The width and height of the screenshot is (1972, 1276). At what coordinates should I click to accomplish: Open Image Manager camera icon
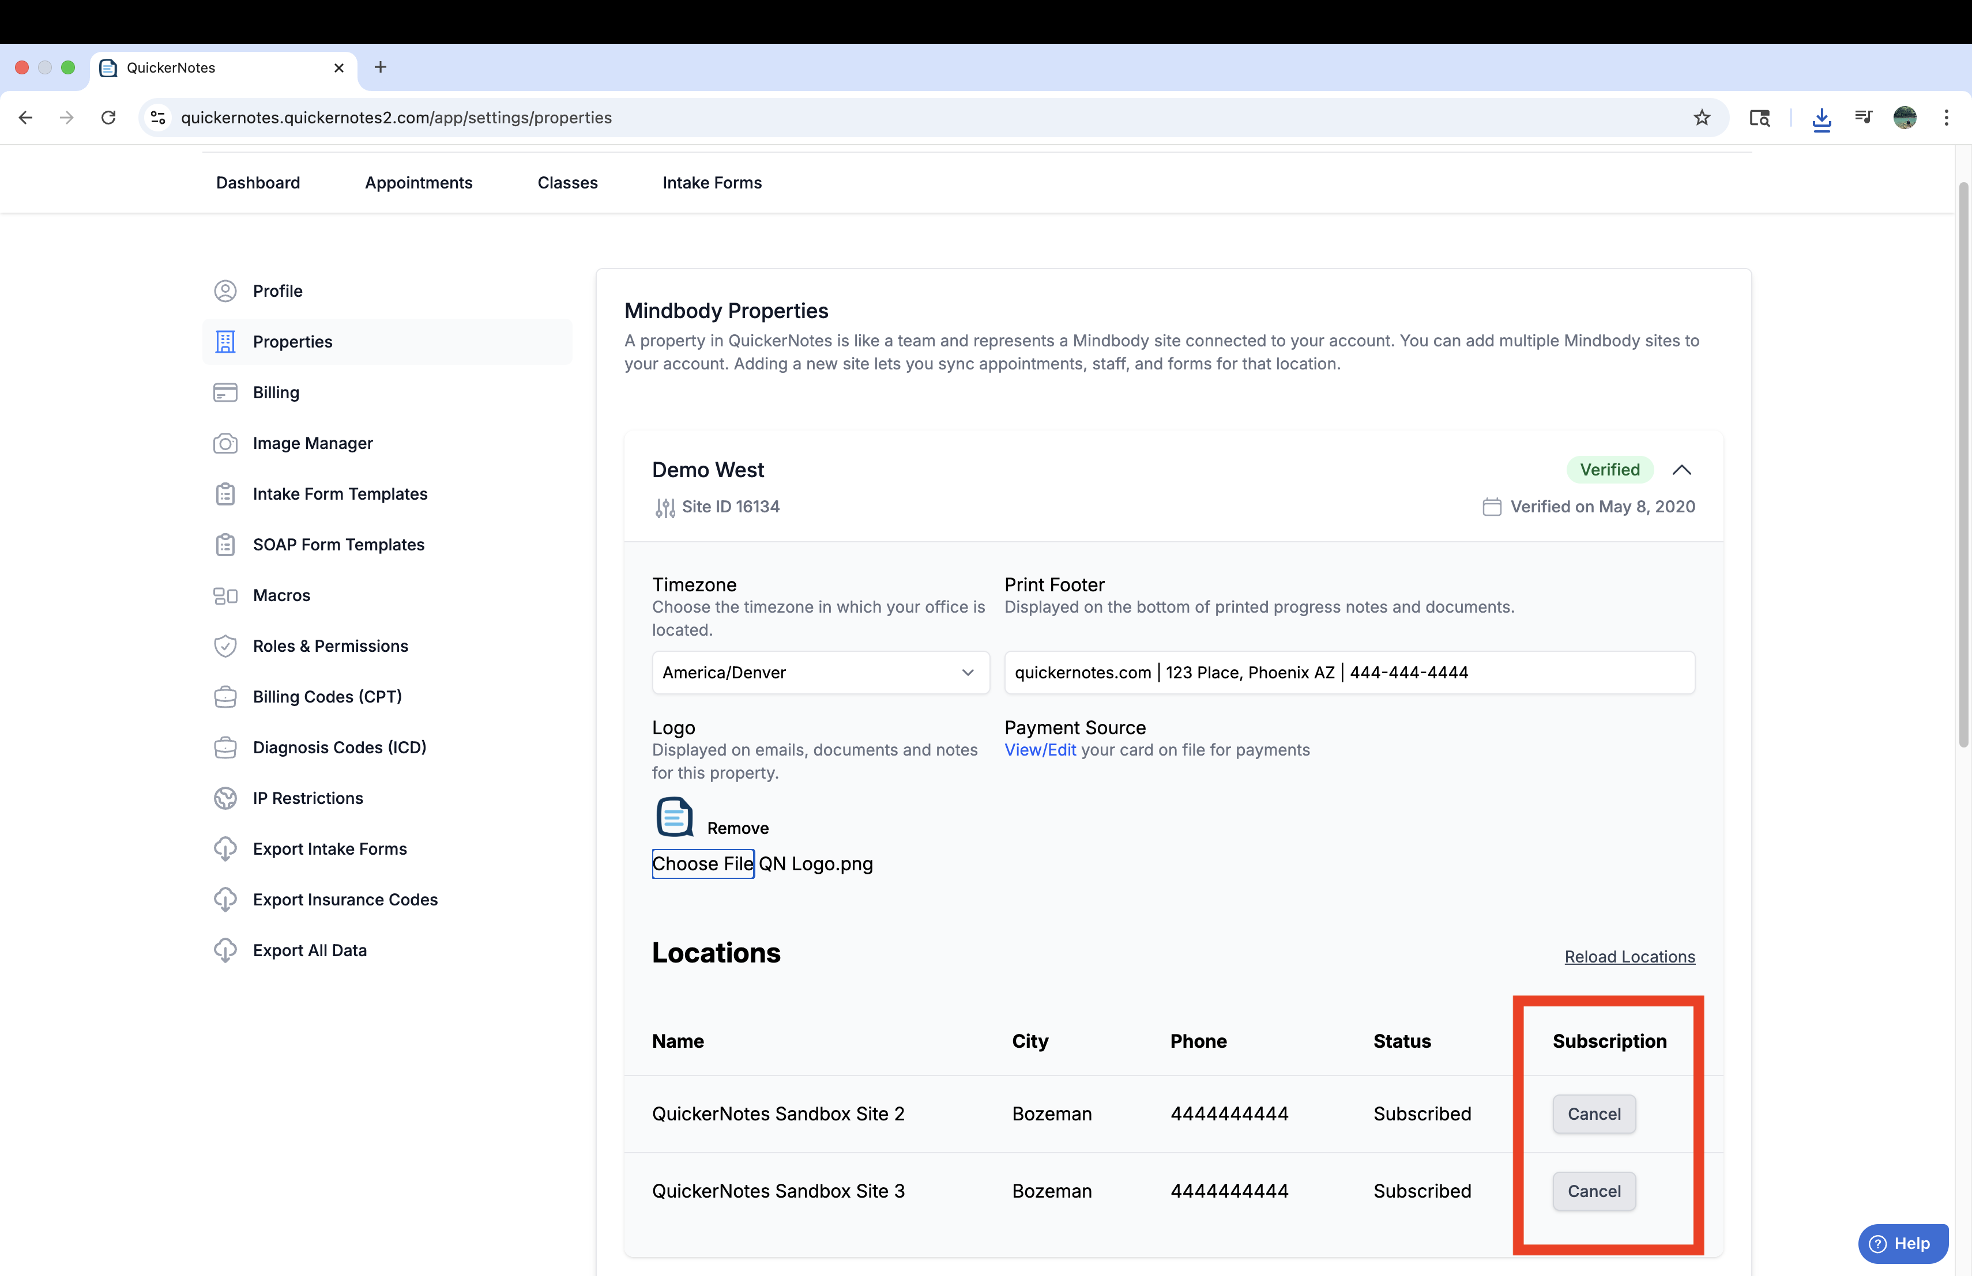(x=225, y=443)
